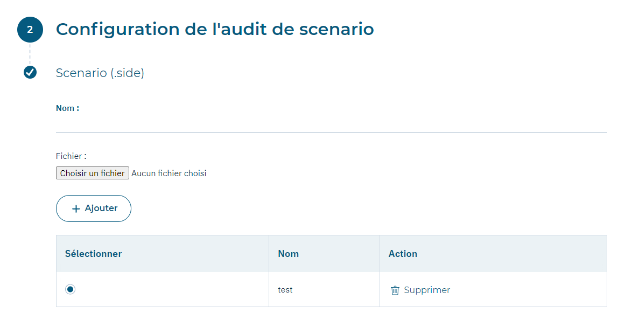Image resolution: width=625 pixels, height=334 pixels.
Task: Click the test name cell
Action: (x=285, y=290)
